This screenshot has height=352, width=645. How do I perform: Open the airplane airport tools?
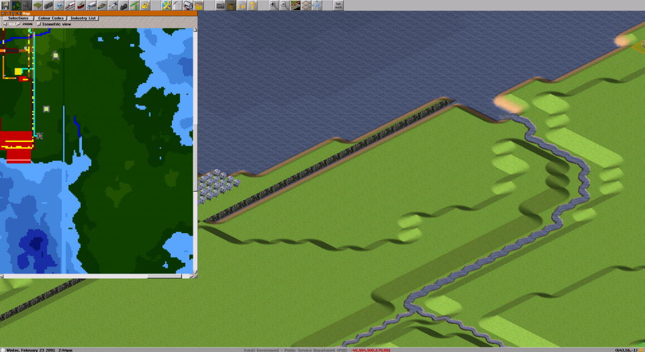(112, 5)
